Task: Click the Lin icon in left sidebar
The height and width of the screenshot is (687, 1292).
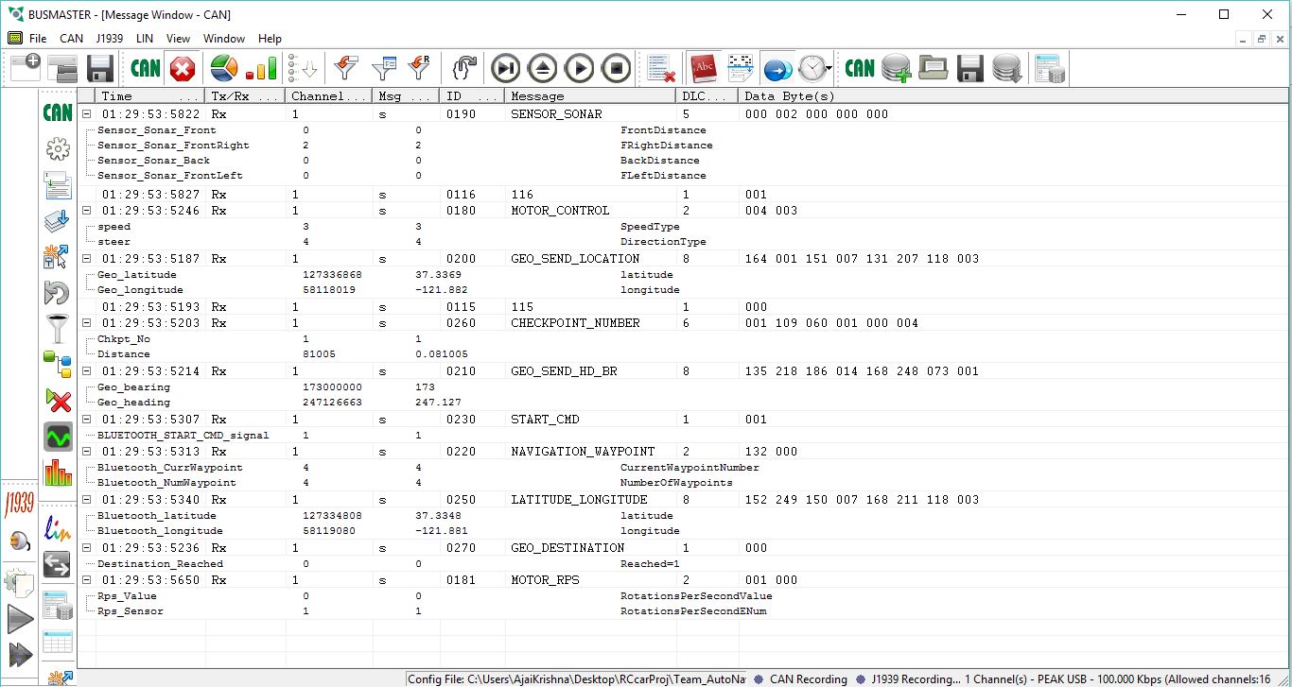Action: click(58, 529)
